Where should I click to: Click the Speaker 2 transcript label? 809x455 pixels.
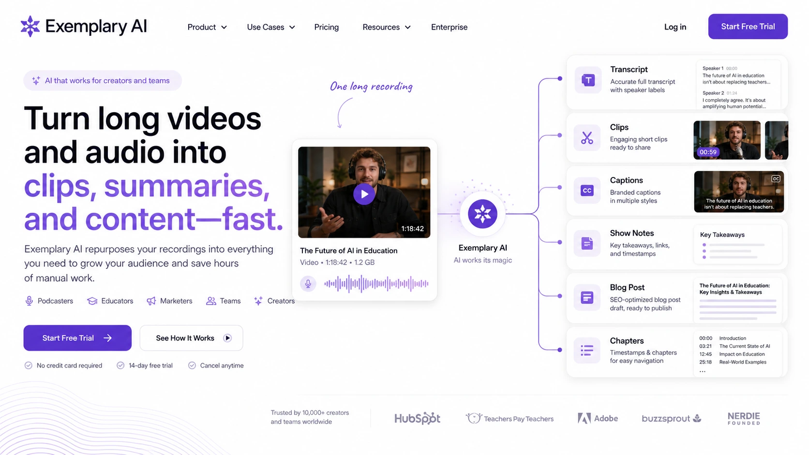point(713,93)
